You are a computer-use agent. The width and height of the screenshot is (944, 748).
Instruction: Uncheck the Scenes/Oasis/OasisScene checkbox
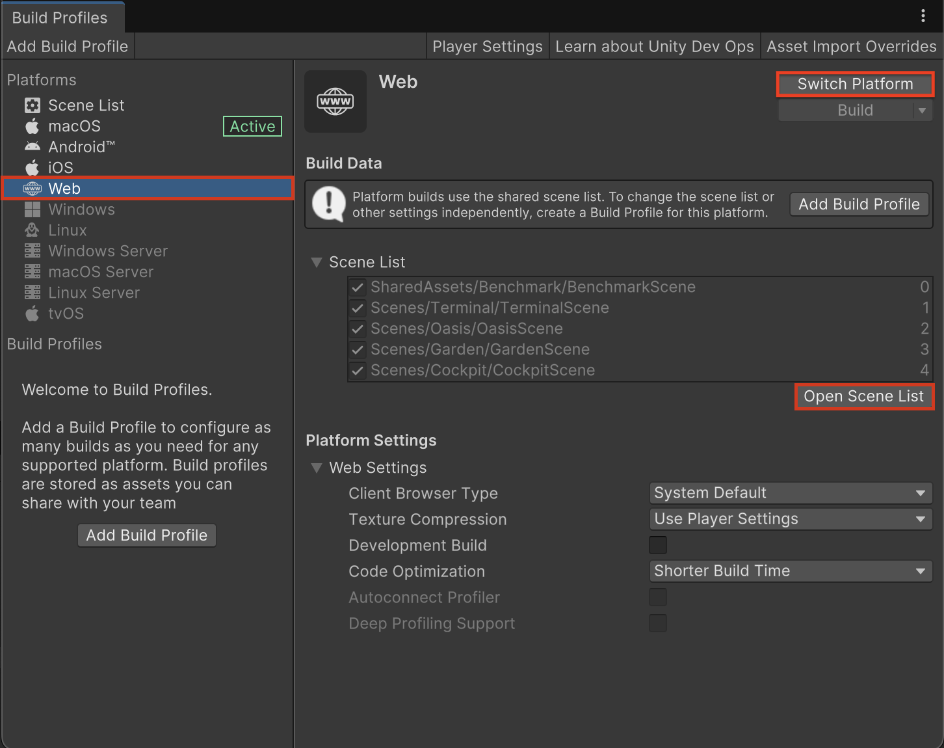click(x=358, y=328)
